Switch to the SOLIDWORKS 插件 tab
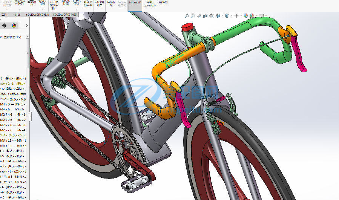Screen dimensions: 339x200 click(x=38, y=15)
